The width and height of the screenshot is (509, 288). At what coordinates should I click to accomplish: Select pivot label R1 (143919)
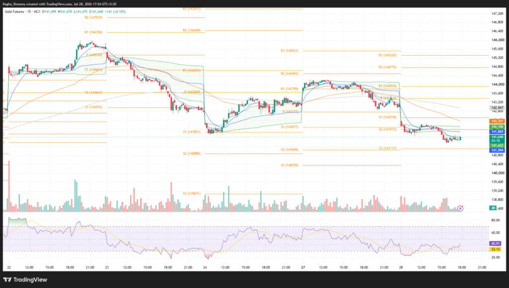[387, 87]
